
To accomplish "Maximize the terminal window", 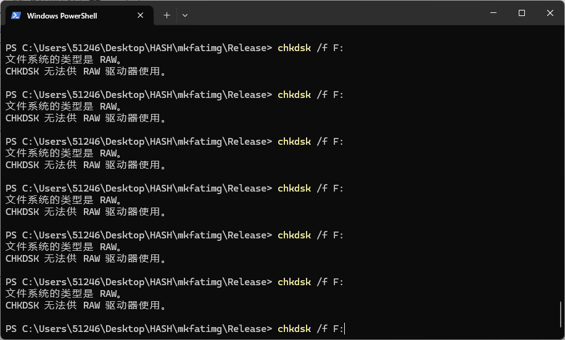I will (x=521, y=13).
